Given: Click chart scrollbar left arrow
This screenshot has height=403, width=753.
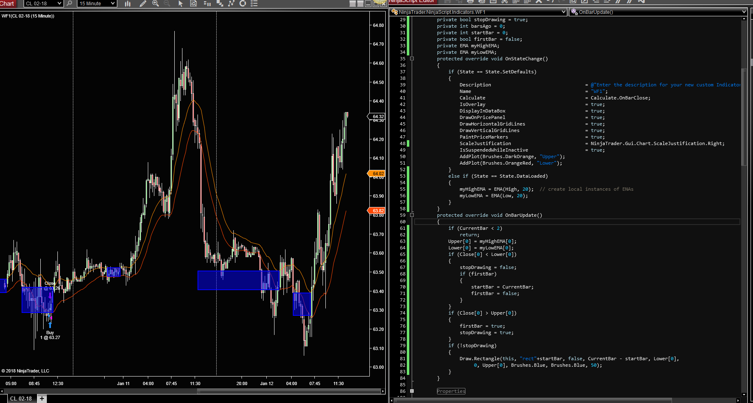Looking at the screenshot, I should 2,391.
